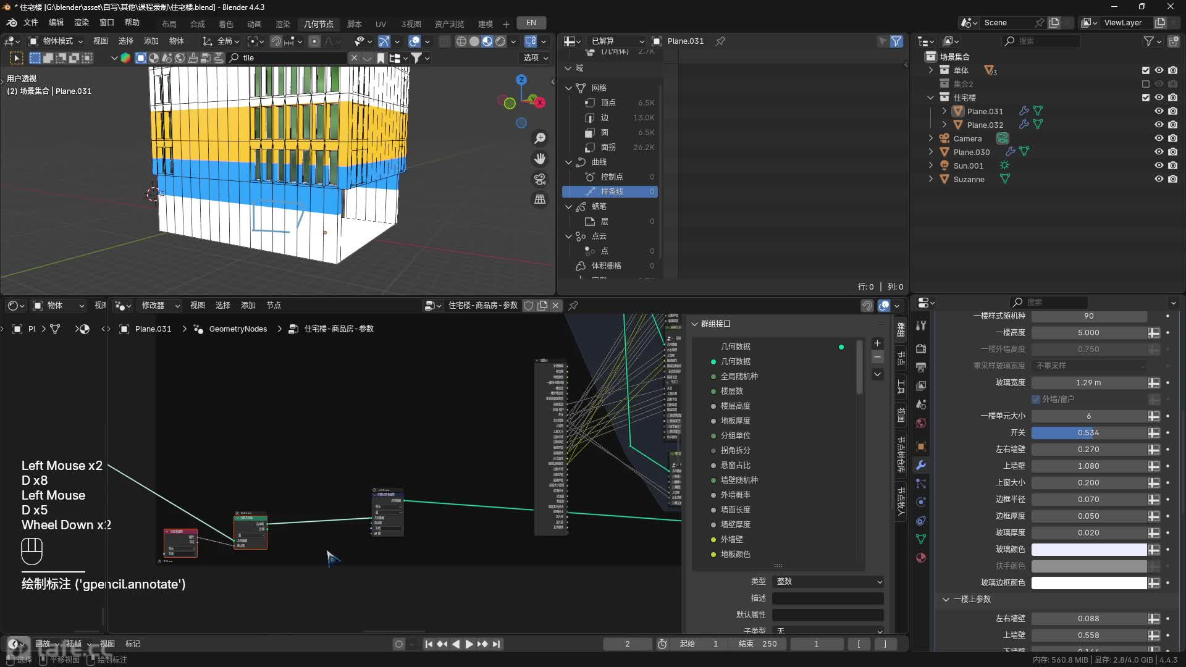
Task: Disable Sun.001 in renders
Action: (x=1172, y=166)
